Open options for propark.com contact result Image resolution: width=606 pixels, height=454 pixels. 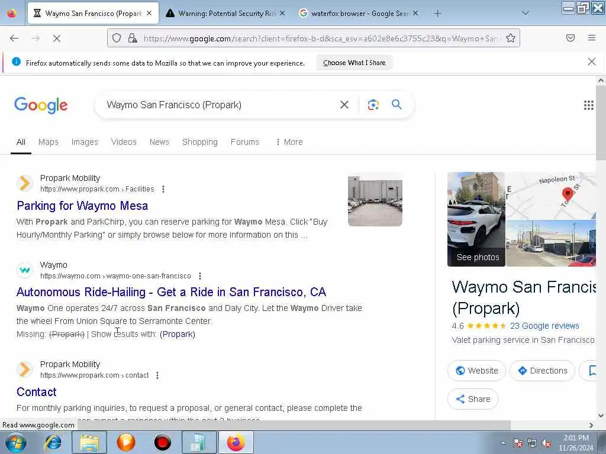(157, 375)
